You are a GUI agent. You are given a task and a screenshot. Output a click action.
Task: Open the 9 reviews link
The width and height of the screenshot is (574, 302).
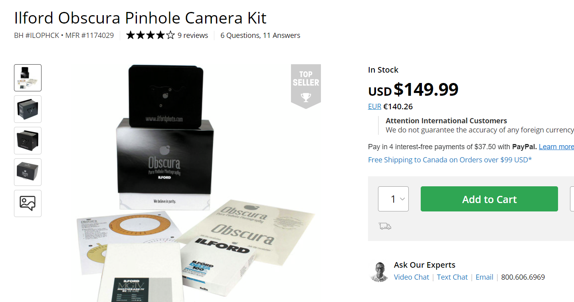(x=193, y=36)
